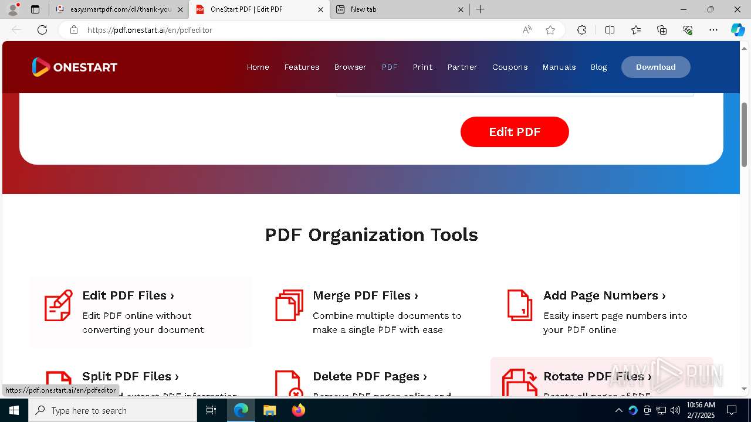The width and height of the screenshot is (751, 422).
Task: Click the OneStart logo
Action: click(x=75, y=67)
